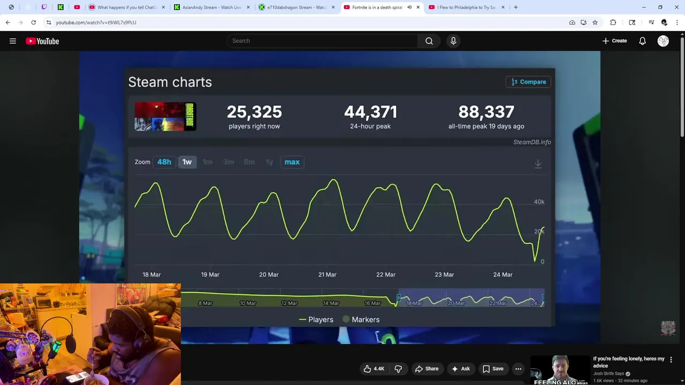
Task: Toggle the Markers legend series
Action: (361, 320)
